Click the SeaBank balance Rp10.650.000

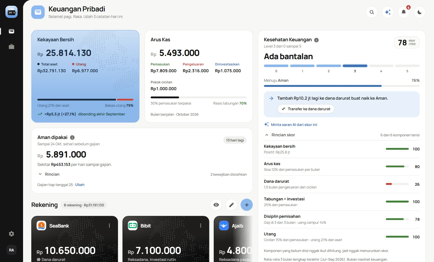66,251
